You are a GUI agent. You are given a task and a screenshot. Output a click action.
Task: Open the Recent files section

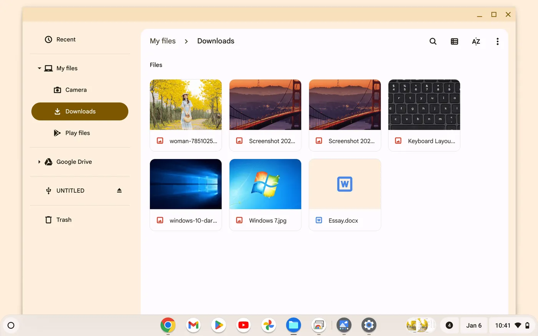(x=80, y=40)
